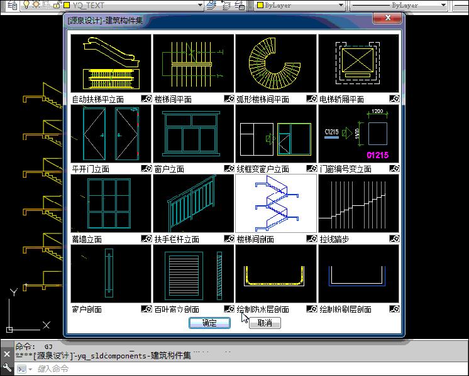Click the small icon beside 窗户立面 label
The height and width of the screenshot is (376, 469).
229,169
